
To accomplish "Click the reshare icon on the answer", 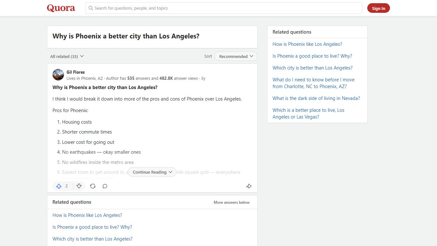I will point(93,186).
